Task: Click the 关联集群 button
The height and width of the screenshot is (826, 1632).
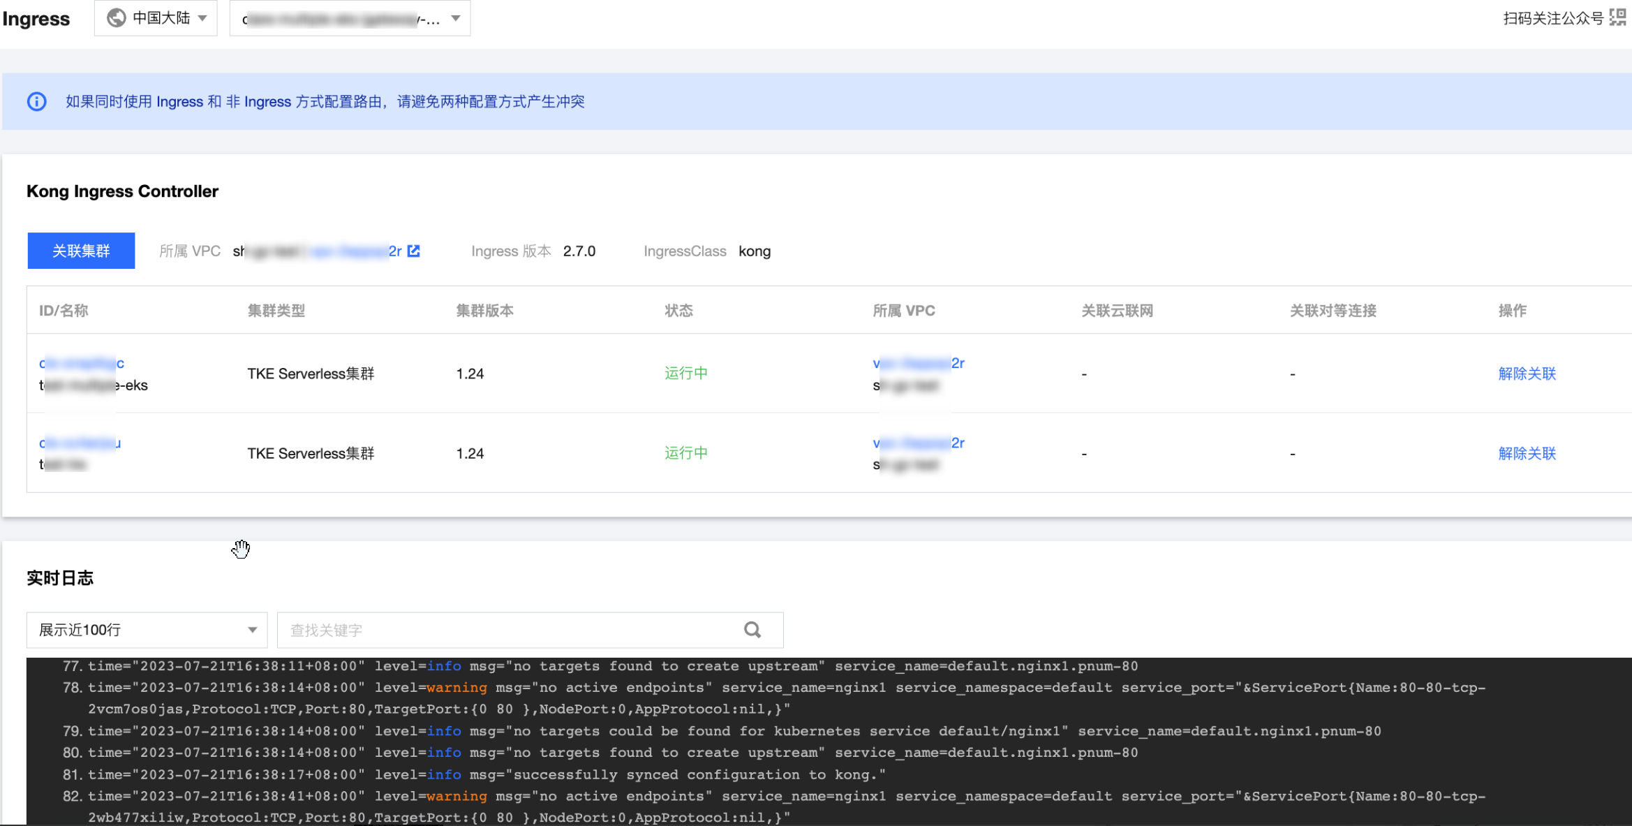Action: click(x=81, y=251)
